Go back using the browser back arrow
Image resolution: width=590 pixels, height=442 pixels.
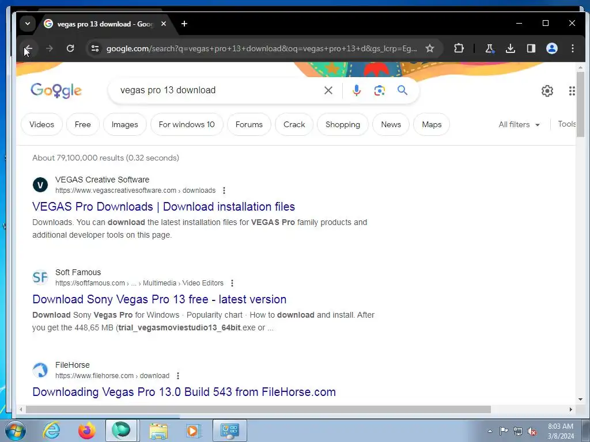[28, 48]
